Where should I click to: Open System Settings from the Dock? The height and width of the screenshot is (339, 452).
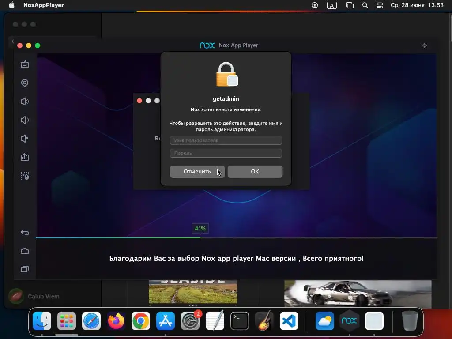tap(190, 321)
